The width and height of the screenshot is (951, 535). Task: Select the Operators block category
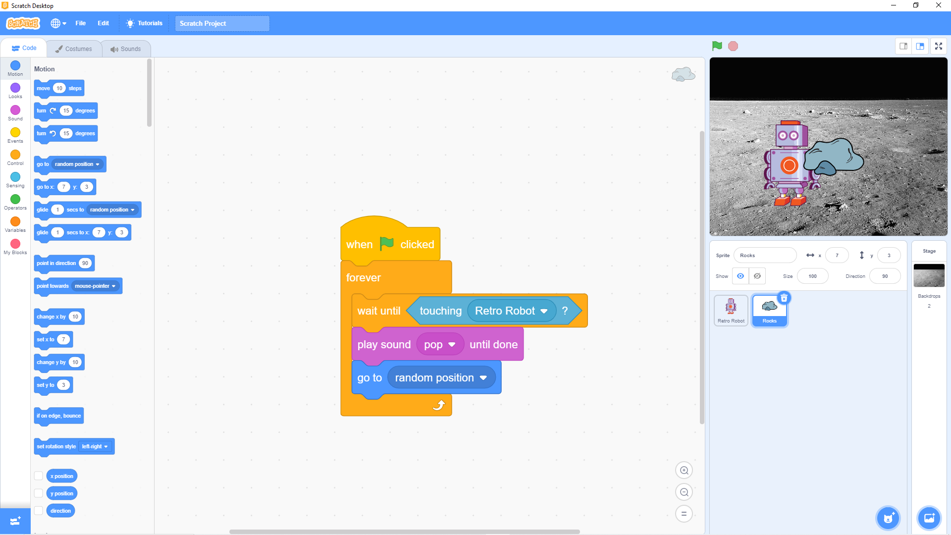pyautogui.click(x=15, y=203)
